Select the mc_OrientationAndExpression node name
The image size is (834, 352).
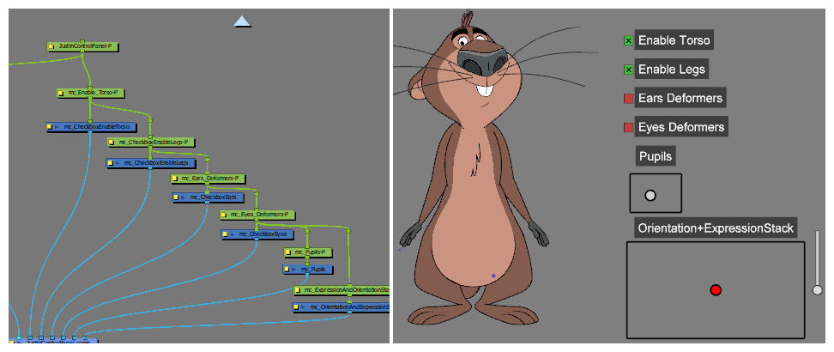[349, 307]
